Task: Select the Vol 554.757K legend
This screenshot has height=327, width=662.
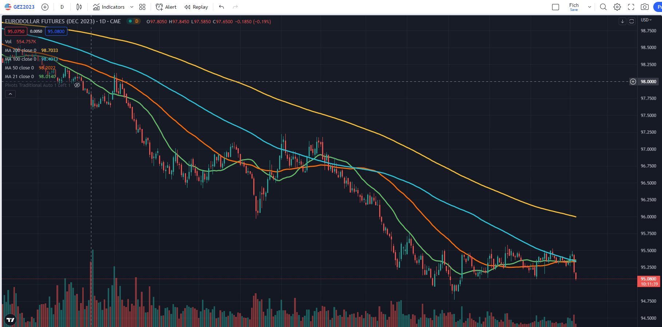Action: click(20, 41)
